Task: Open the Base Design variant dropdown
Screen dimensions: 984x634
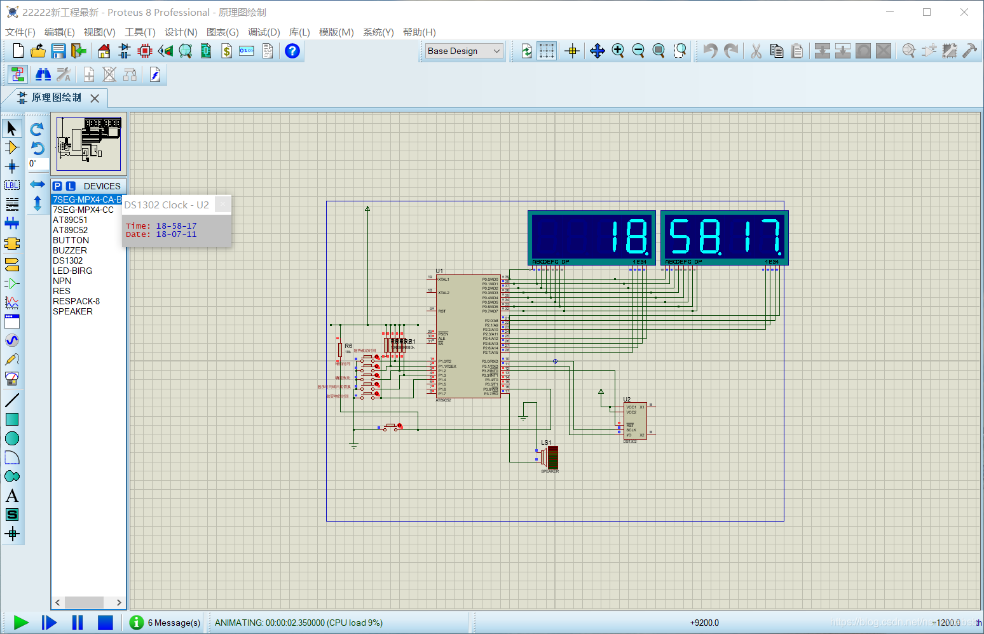Action: coord(464,51)
